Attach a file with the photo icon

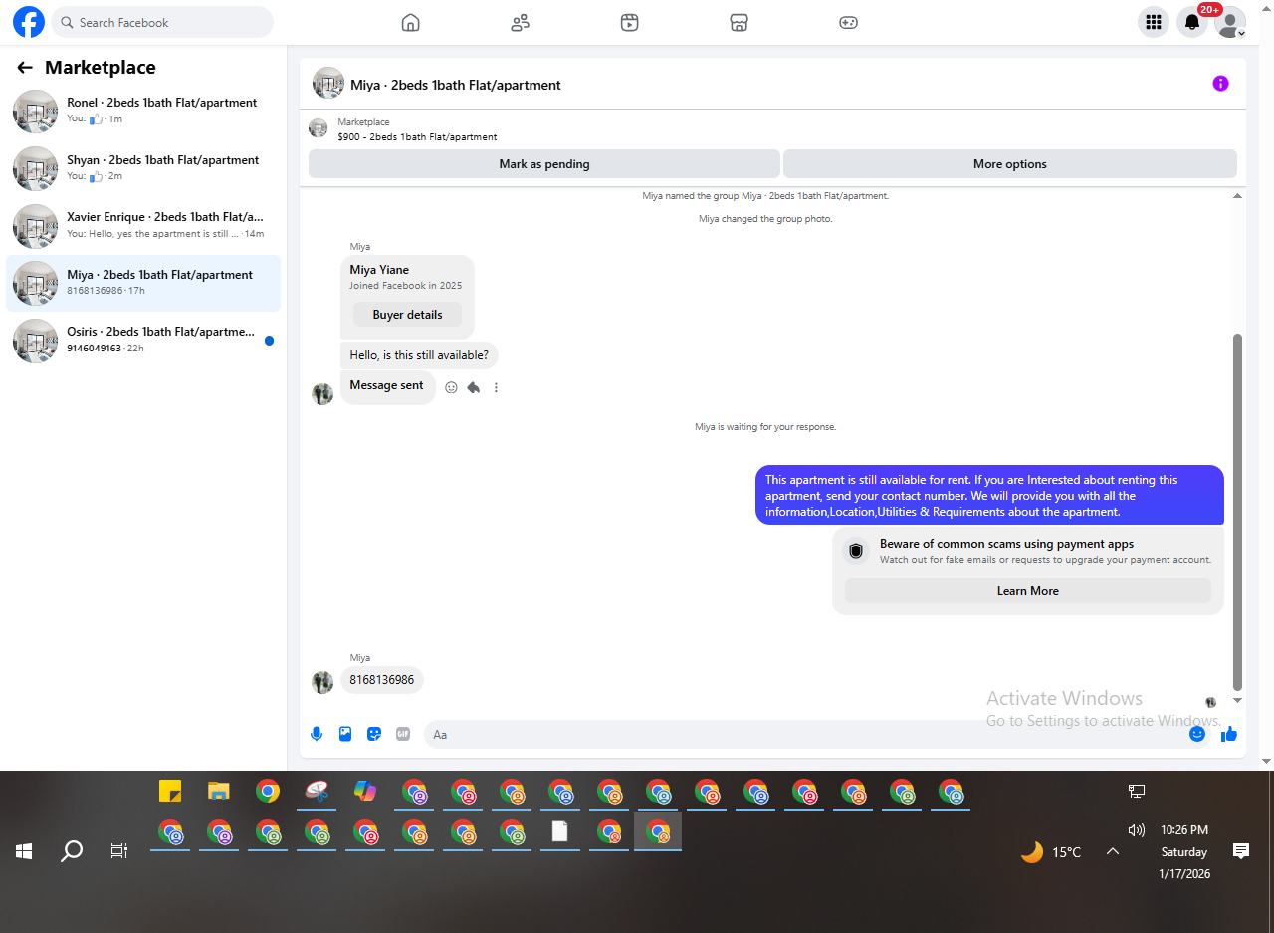345,734
